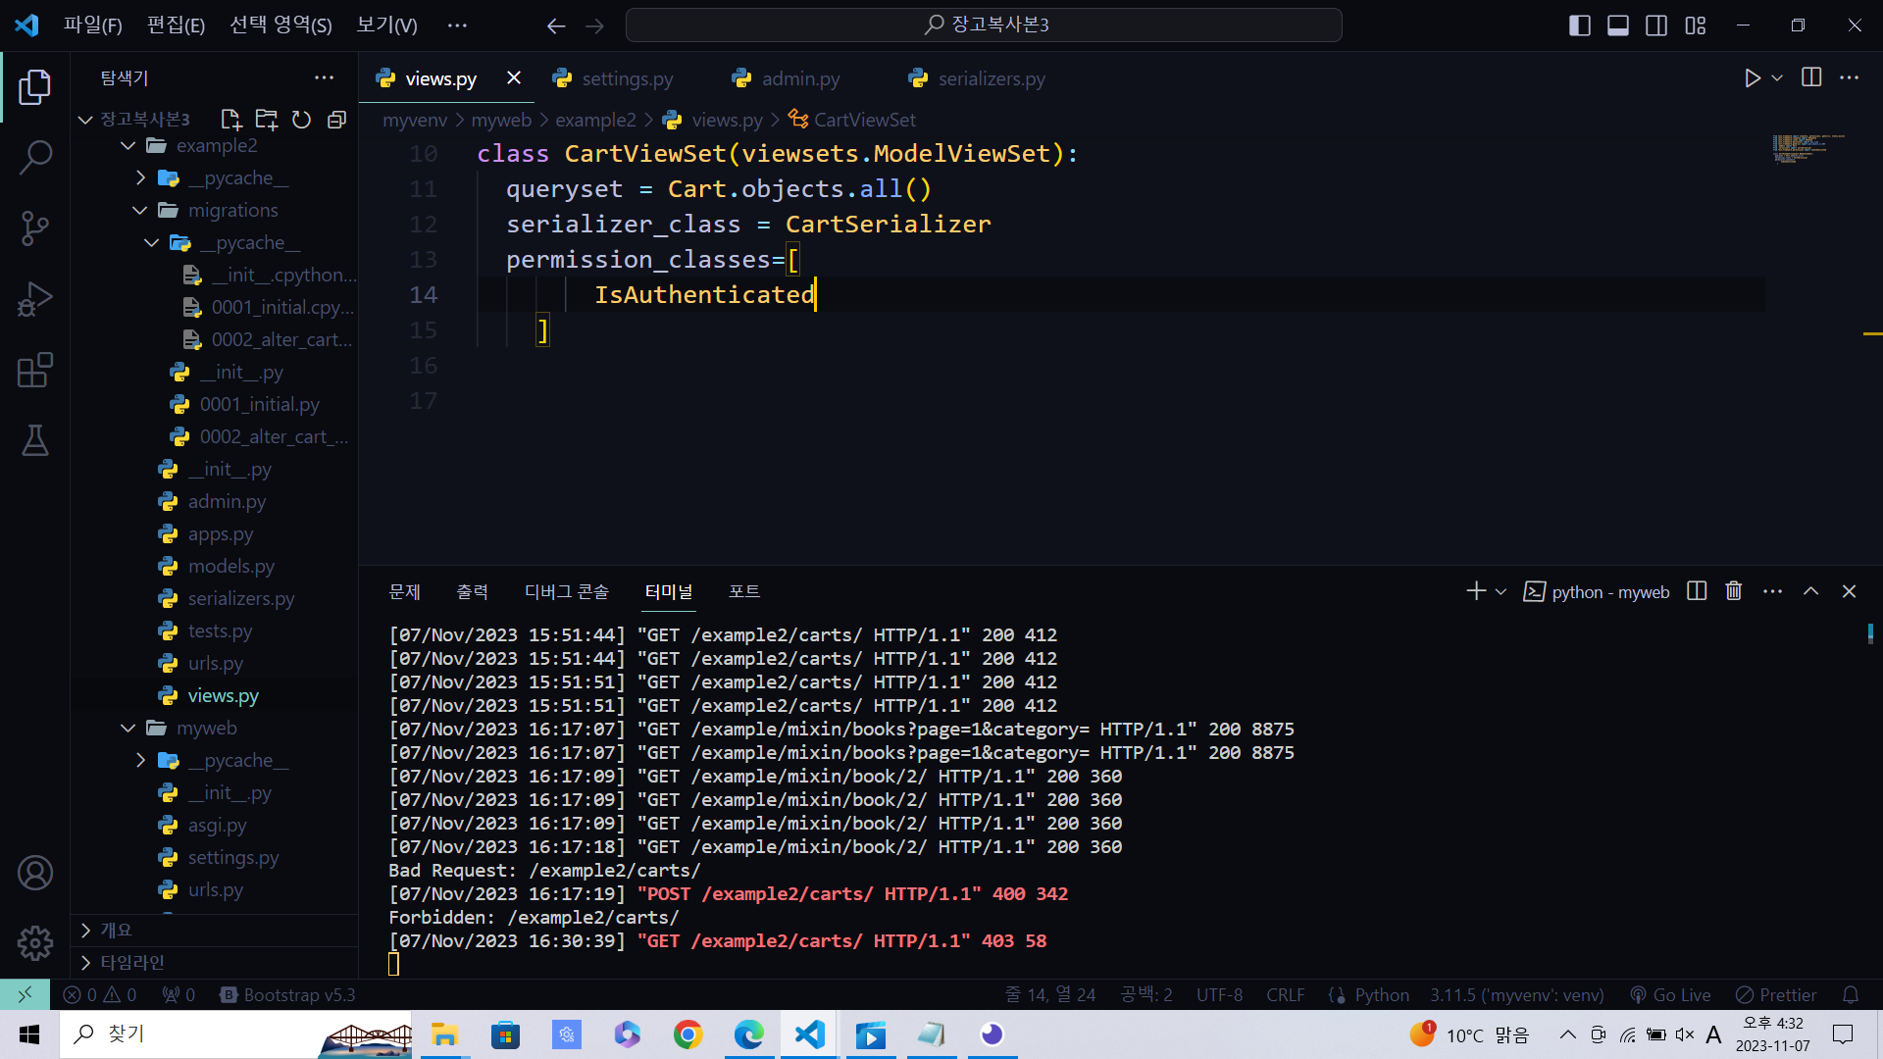Image resolution: width=1883 pixels, height=1059 pixels.
Task: Open models.py in the explorer
Action: (x=230, y=566)
